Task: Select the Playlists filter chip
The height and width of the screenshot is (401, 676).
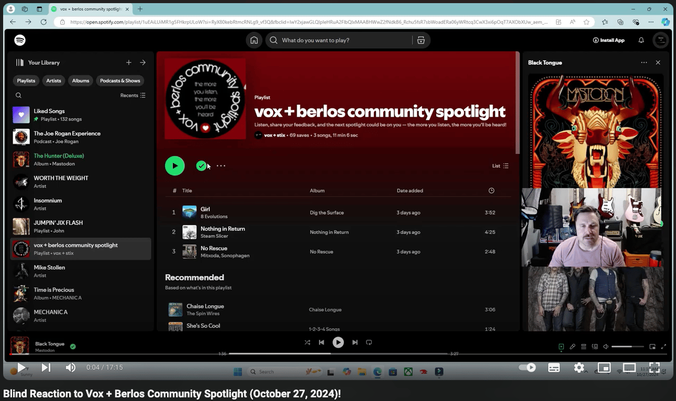Action: pos(26,81)
